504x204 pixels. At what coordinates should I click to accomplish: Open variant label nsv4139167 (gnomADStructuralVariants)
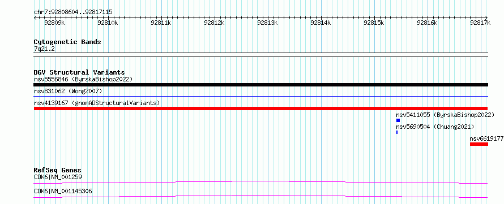(x=97, y=103)
